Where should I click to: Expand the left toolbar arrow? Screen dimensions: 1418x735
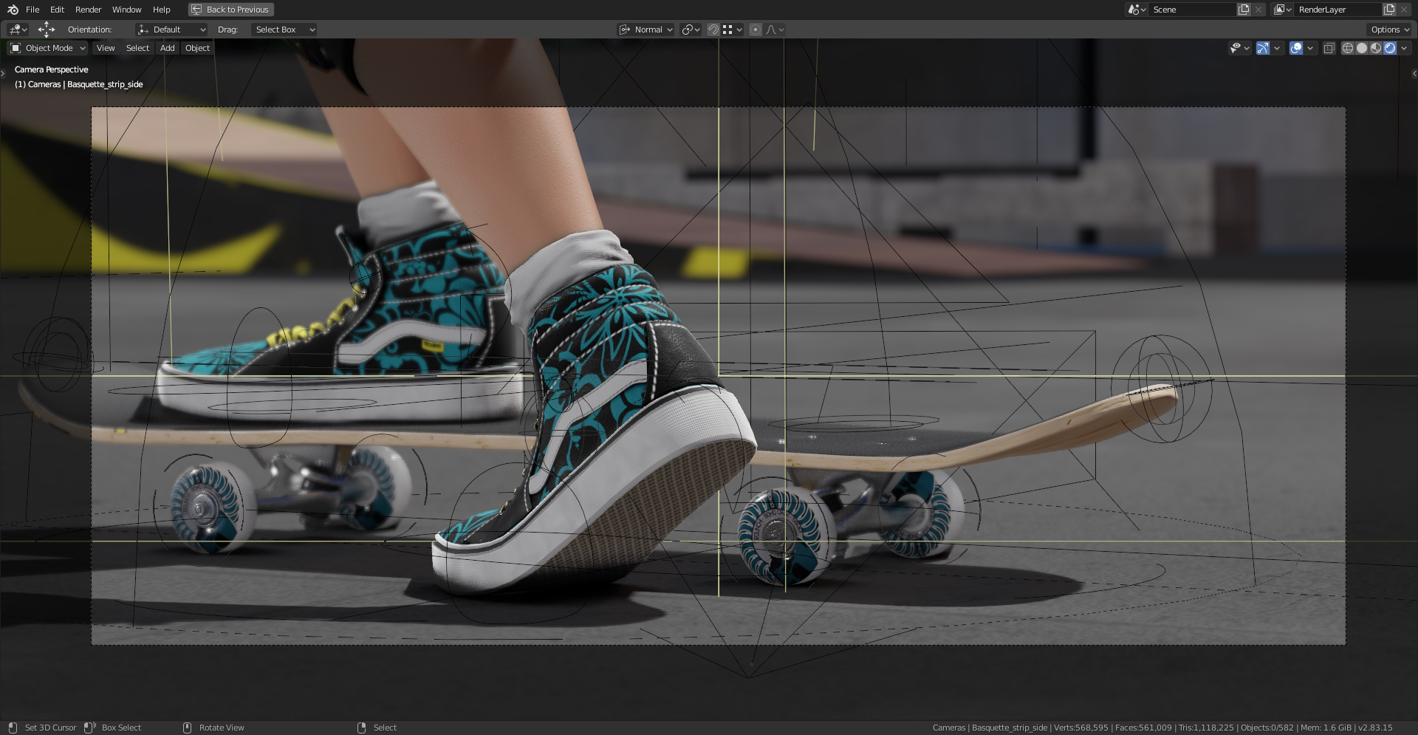point(3,73)
